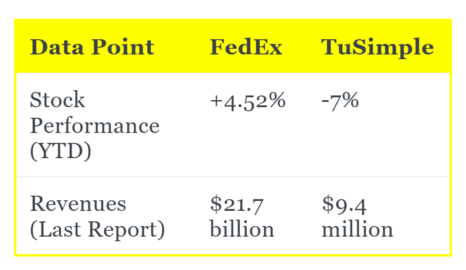
Task: Click the "$21.7" figure under FedEx
Action: tap(237, 204)
